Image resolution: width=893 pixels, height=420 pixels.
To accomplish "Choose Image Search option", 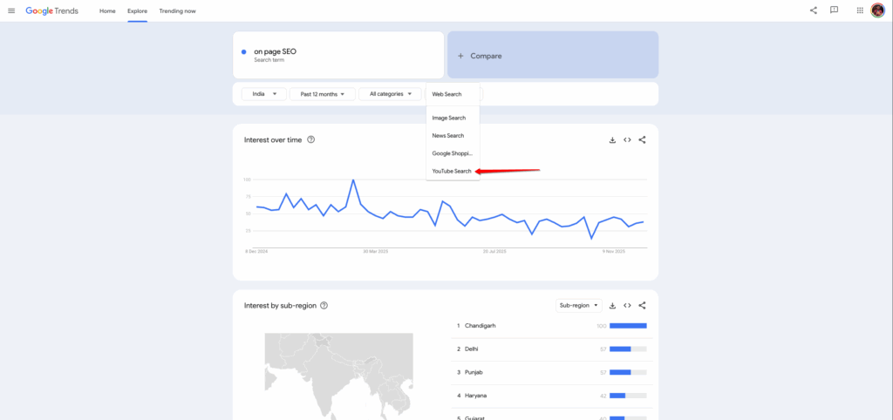I will (453, 118).
